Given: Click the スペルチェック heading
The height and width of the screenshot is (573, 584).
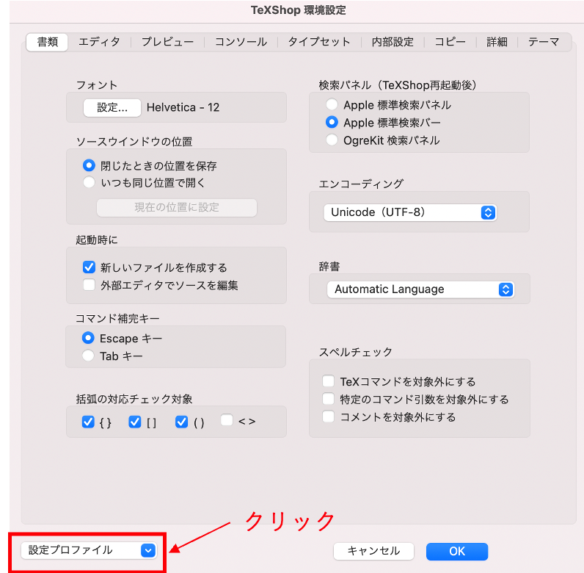Looking at the screenshot, I should 356,352.
